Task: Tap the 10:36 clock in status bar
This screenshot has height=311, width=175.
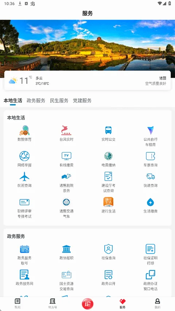Action: pos(9,4)
